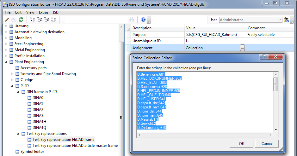Click the Unambiguous ID value cell
The width and height of the screenshot is (297, 156).
pyautogui.click(x=215, y=41)
